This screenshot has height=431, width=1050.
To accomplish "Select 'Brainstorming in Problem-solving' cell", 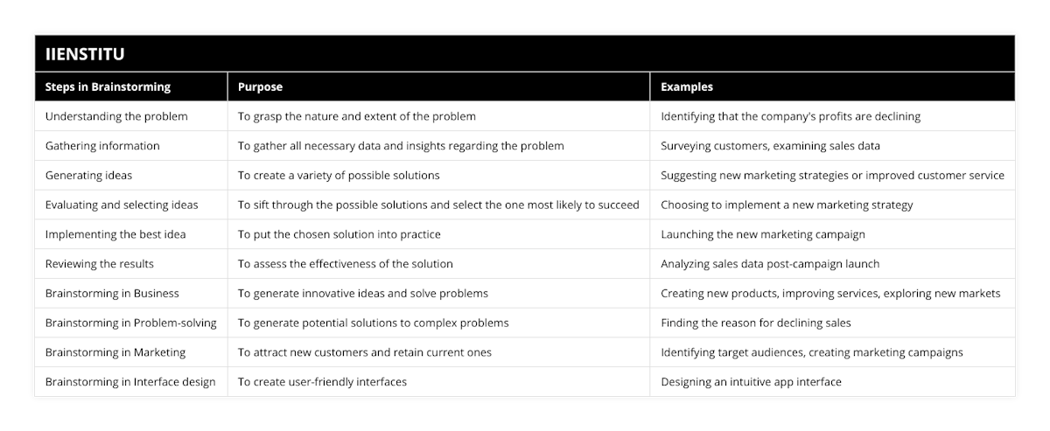I will pyautogui.click(x=130, y=323).
